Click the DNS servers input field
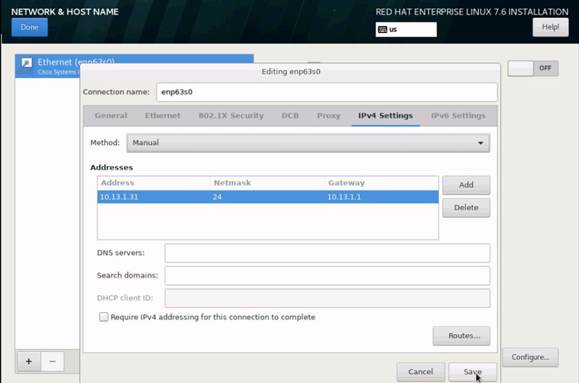 point(328,253)
